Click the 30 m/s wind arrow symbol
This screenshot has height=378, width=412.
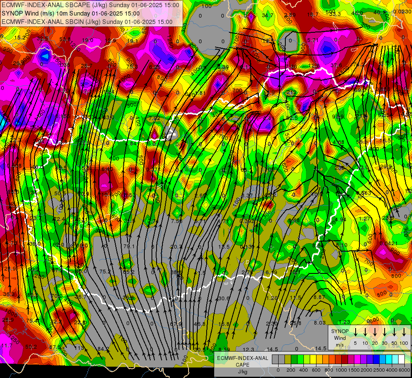(x=385, y=332)
